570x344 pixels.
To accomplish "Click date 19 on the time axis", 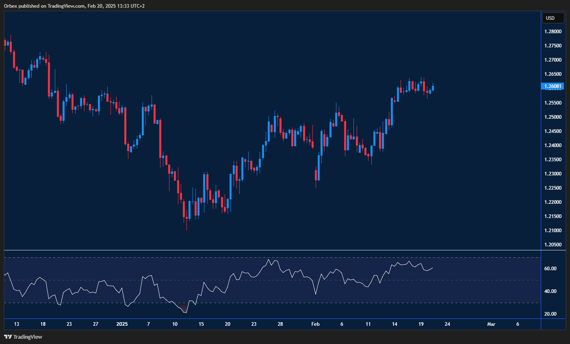I will pos(421,324).
